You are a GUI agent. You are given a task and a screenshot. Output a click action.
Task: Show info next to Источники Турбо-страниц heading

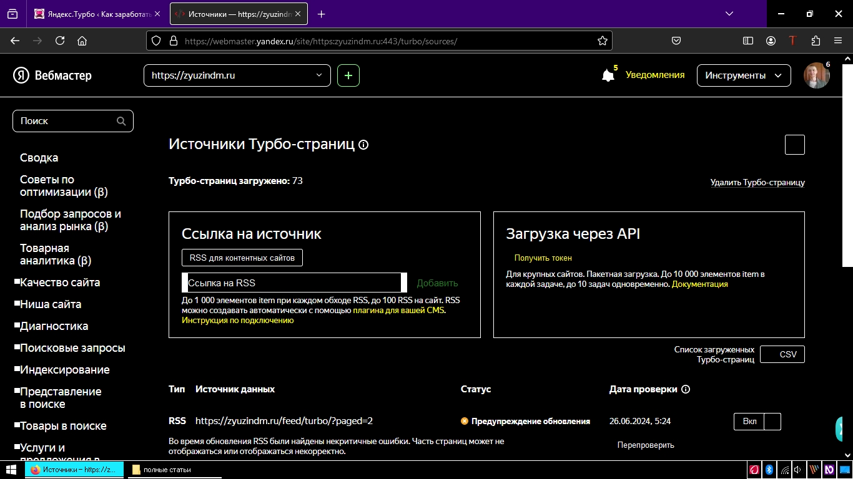[x=363, y=145]
